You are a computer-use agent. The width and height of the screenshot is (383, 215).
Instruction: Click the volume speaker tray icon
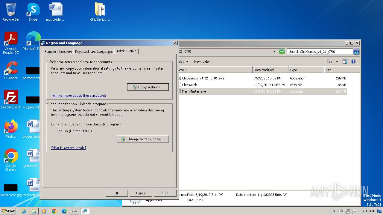(340, 211)
